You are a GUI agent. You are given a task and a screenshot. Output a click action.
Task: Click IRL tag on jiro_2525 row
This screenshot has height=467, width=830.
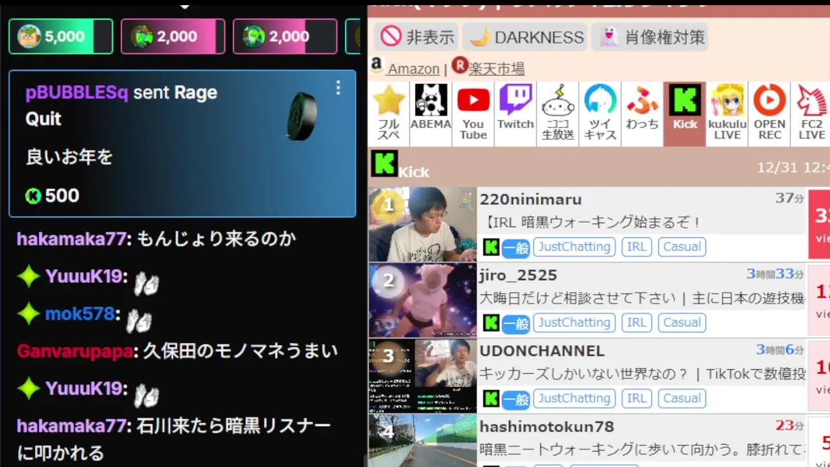(636, 322)
